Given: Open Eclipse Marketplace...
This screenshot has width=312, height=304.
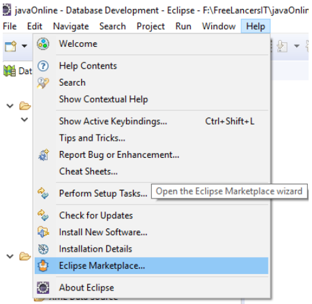Looking at the screenshot, I should click(151, 266).
